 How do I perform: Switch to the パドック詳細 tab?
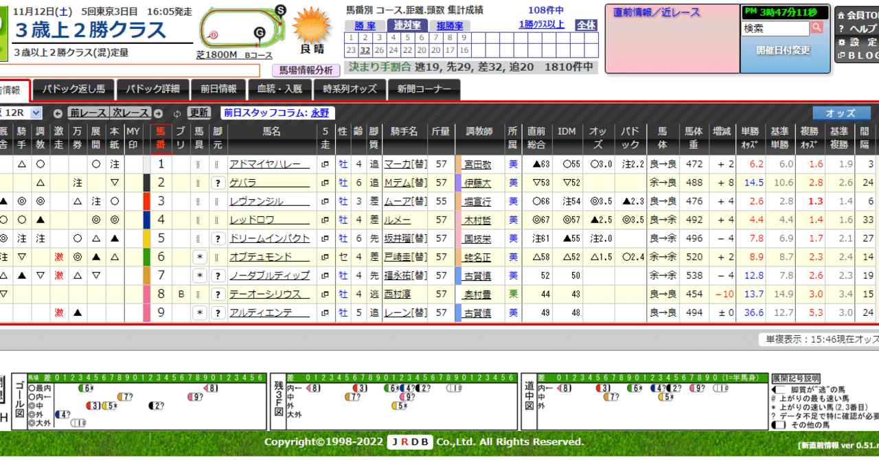click(153, 90)
